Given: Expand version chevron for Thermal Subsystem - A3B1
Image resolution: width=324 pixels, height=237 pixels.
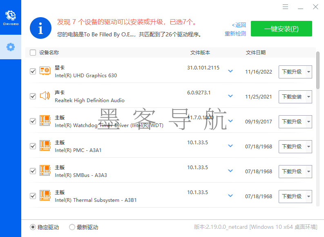Looking at the screenshot, I should (230, 196).
